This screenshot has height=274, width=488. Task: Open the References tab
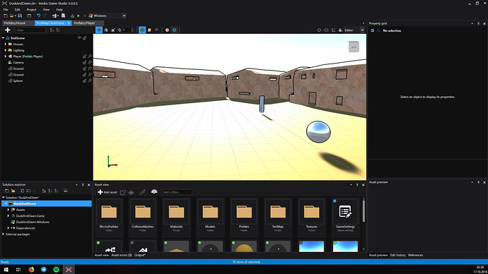[415, 255]
